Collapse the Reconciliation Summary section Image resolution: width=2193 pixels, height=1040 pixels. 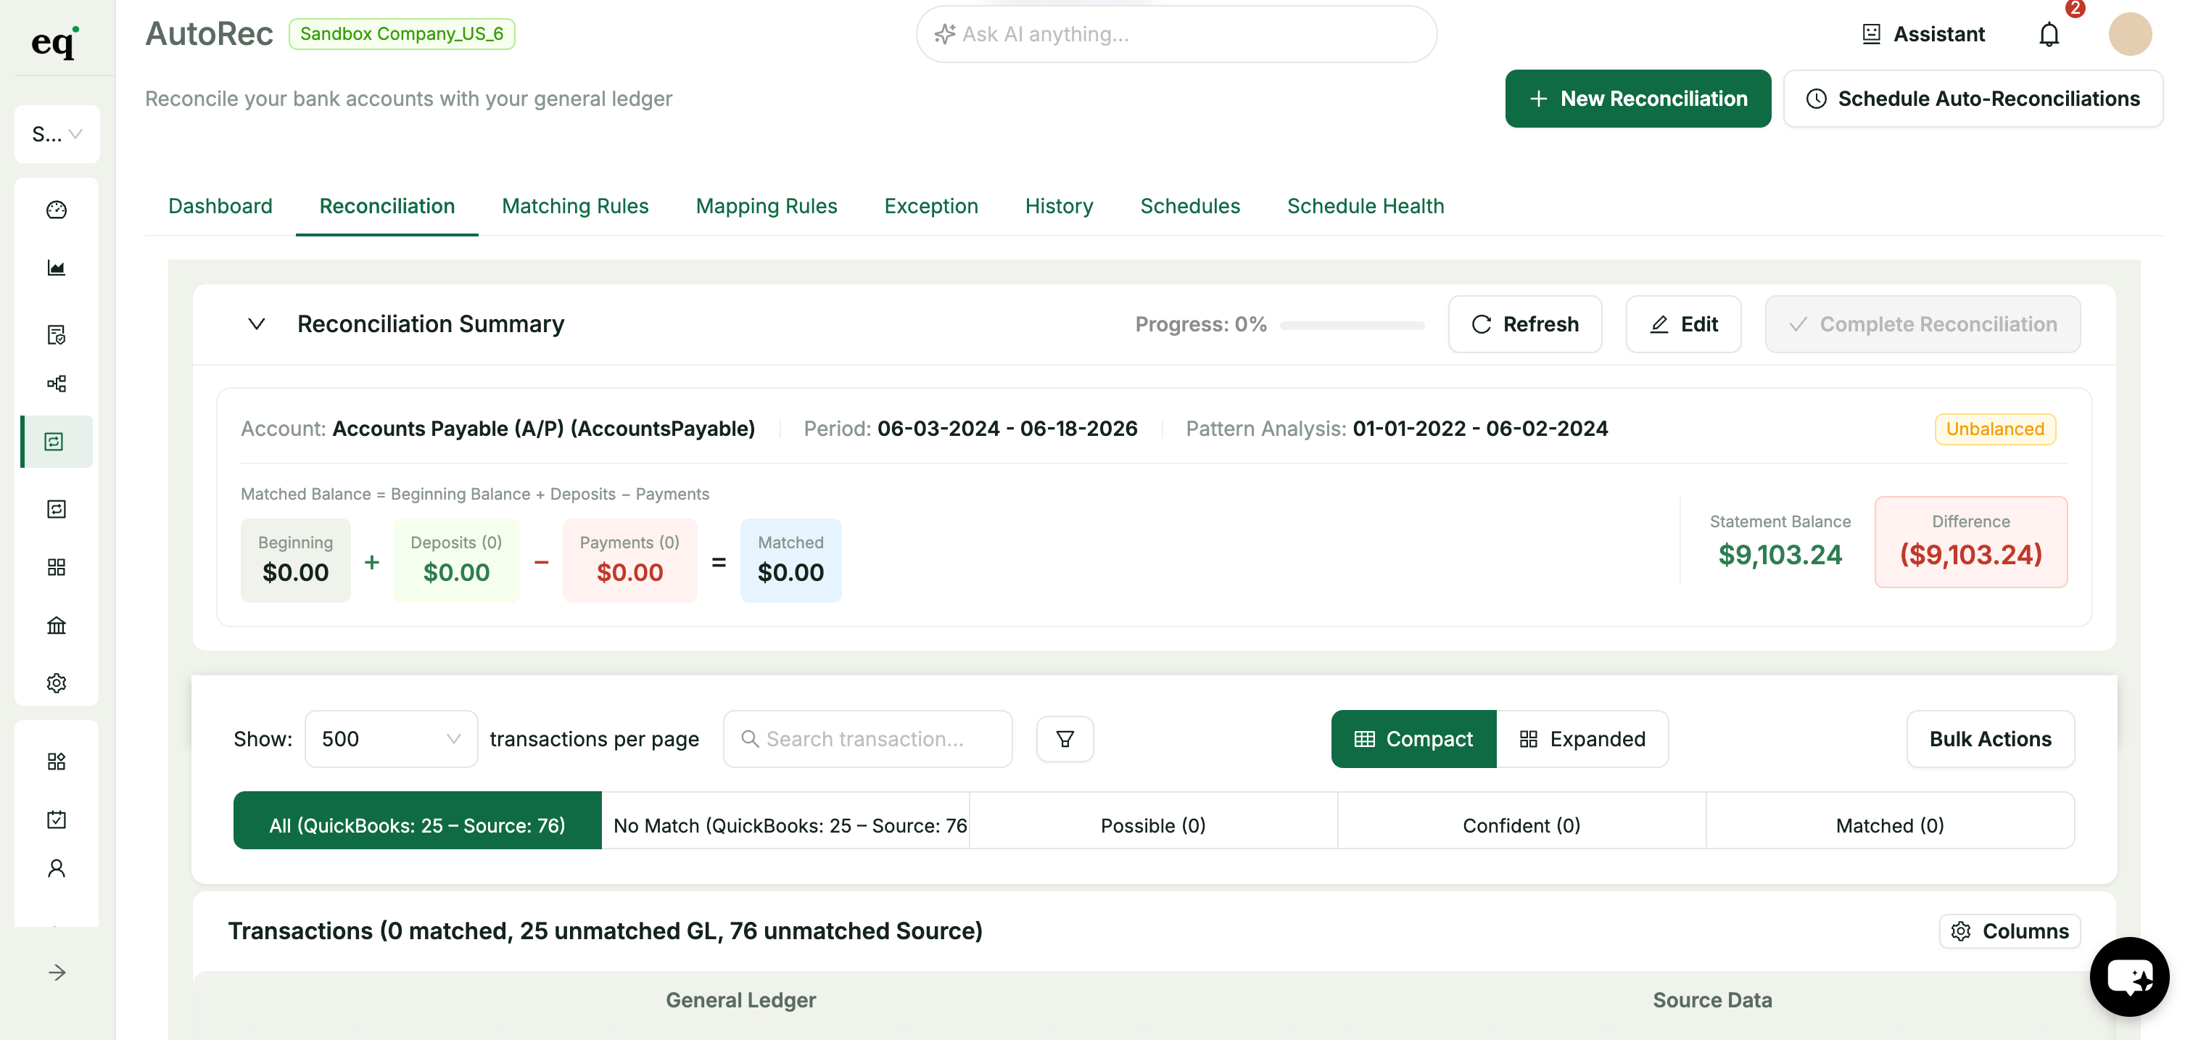pyautogui.click(x=256, y=324)
